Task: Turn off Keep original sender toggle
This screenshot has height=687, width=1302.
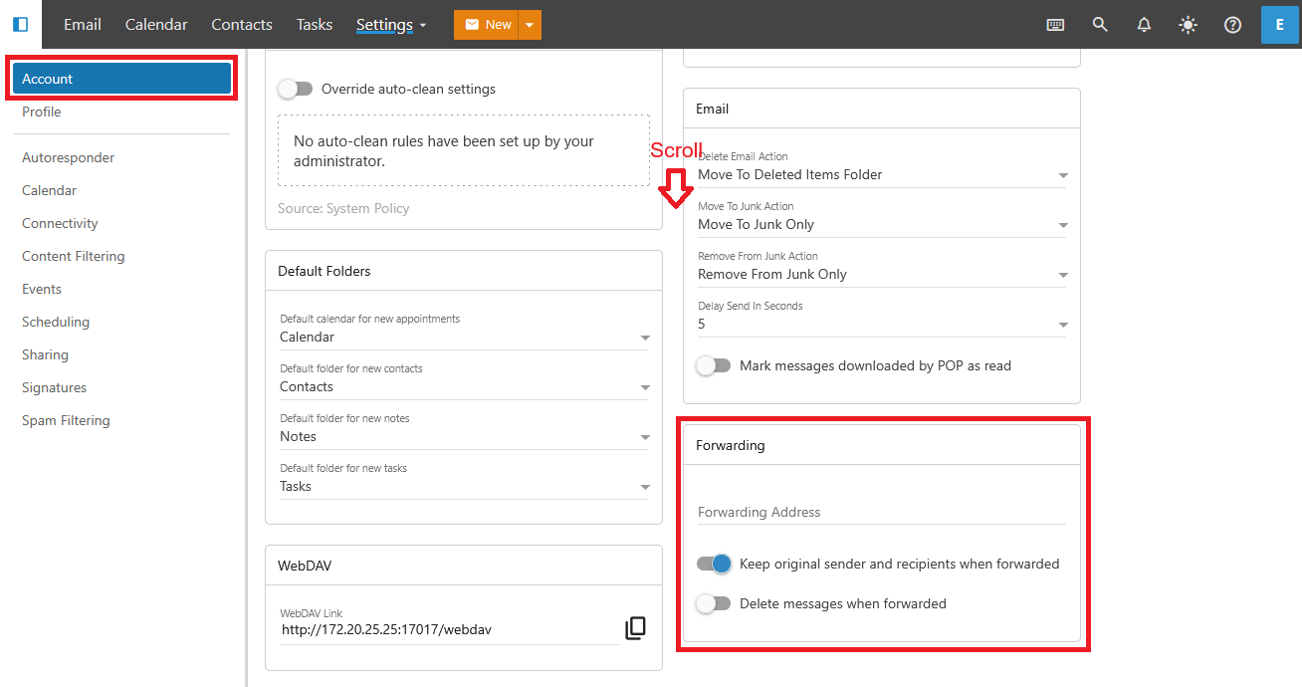Action: [714, 564]
